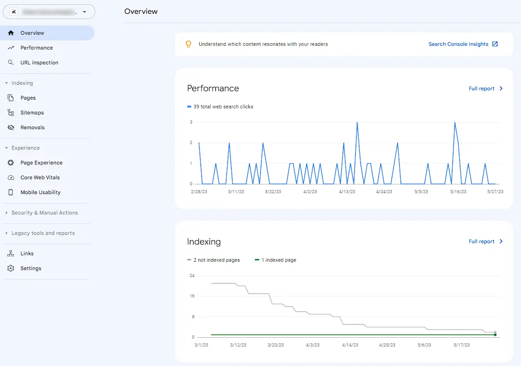Click the Performance trend-line icon in sidebar

[x=11, y=48]
